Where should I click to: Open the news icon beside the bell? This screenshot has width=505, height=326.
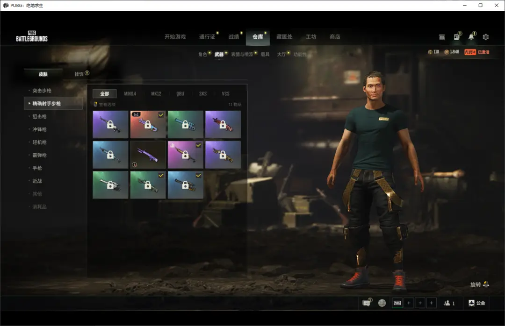click(457, 37)
